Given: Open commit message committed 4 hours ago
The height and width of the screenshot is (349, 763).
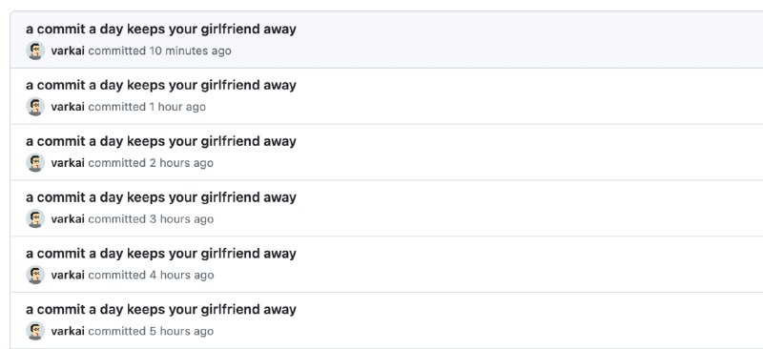Looking at the screenshot, I should pyautogui.click(x=161, y=254).
